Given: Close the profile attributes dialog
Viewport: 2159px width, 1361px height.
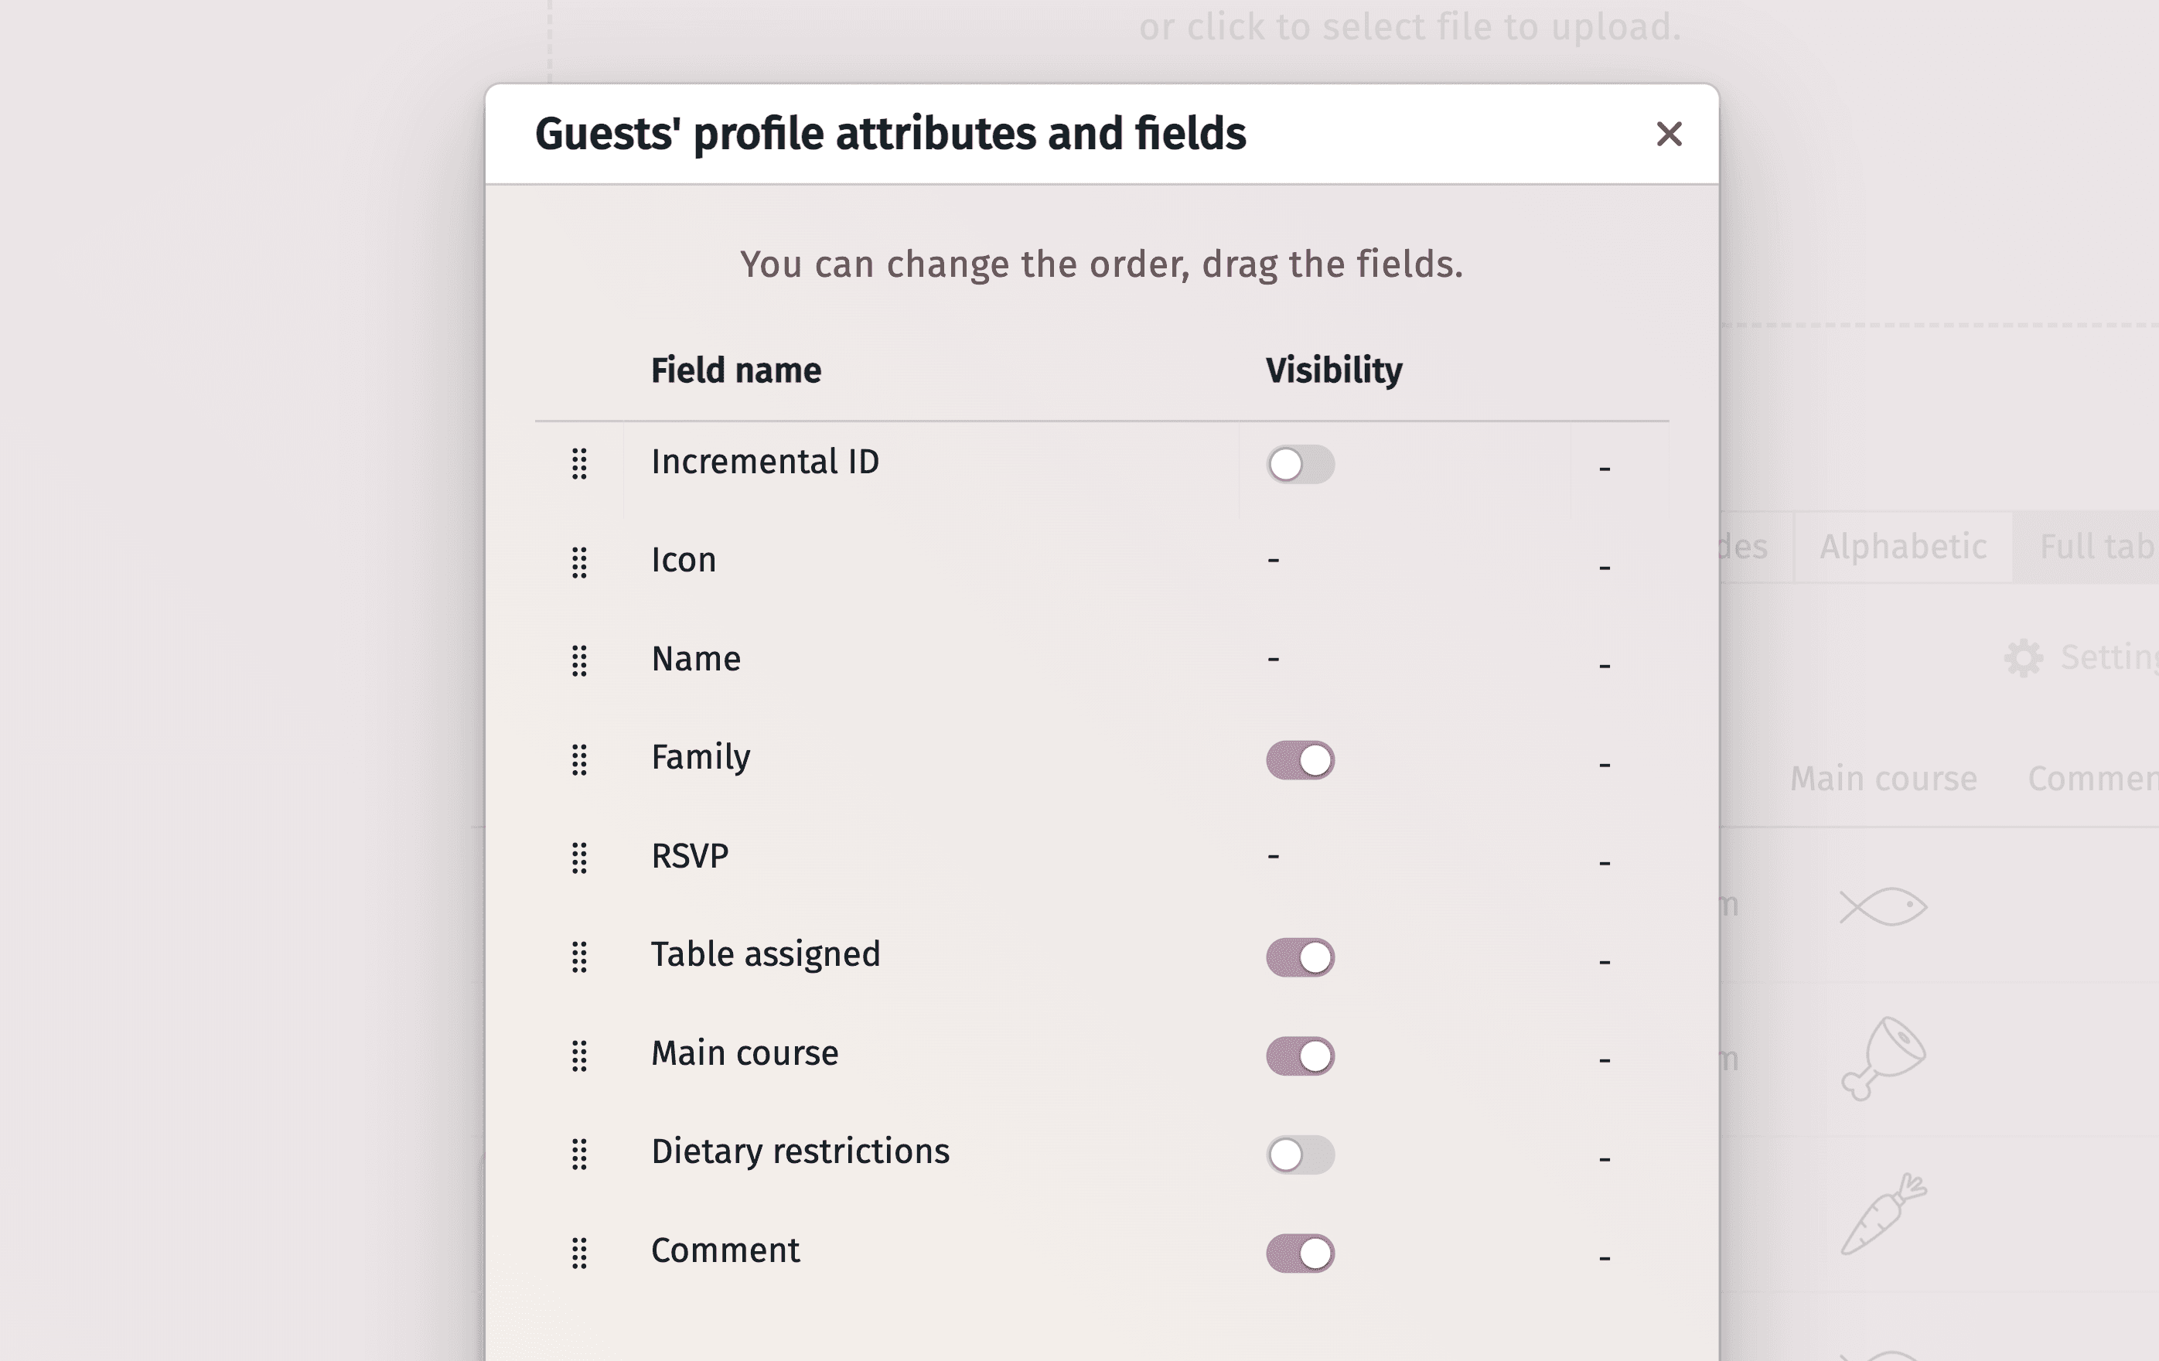Looking at the screenshot, I should (1669, 135).
